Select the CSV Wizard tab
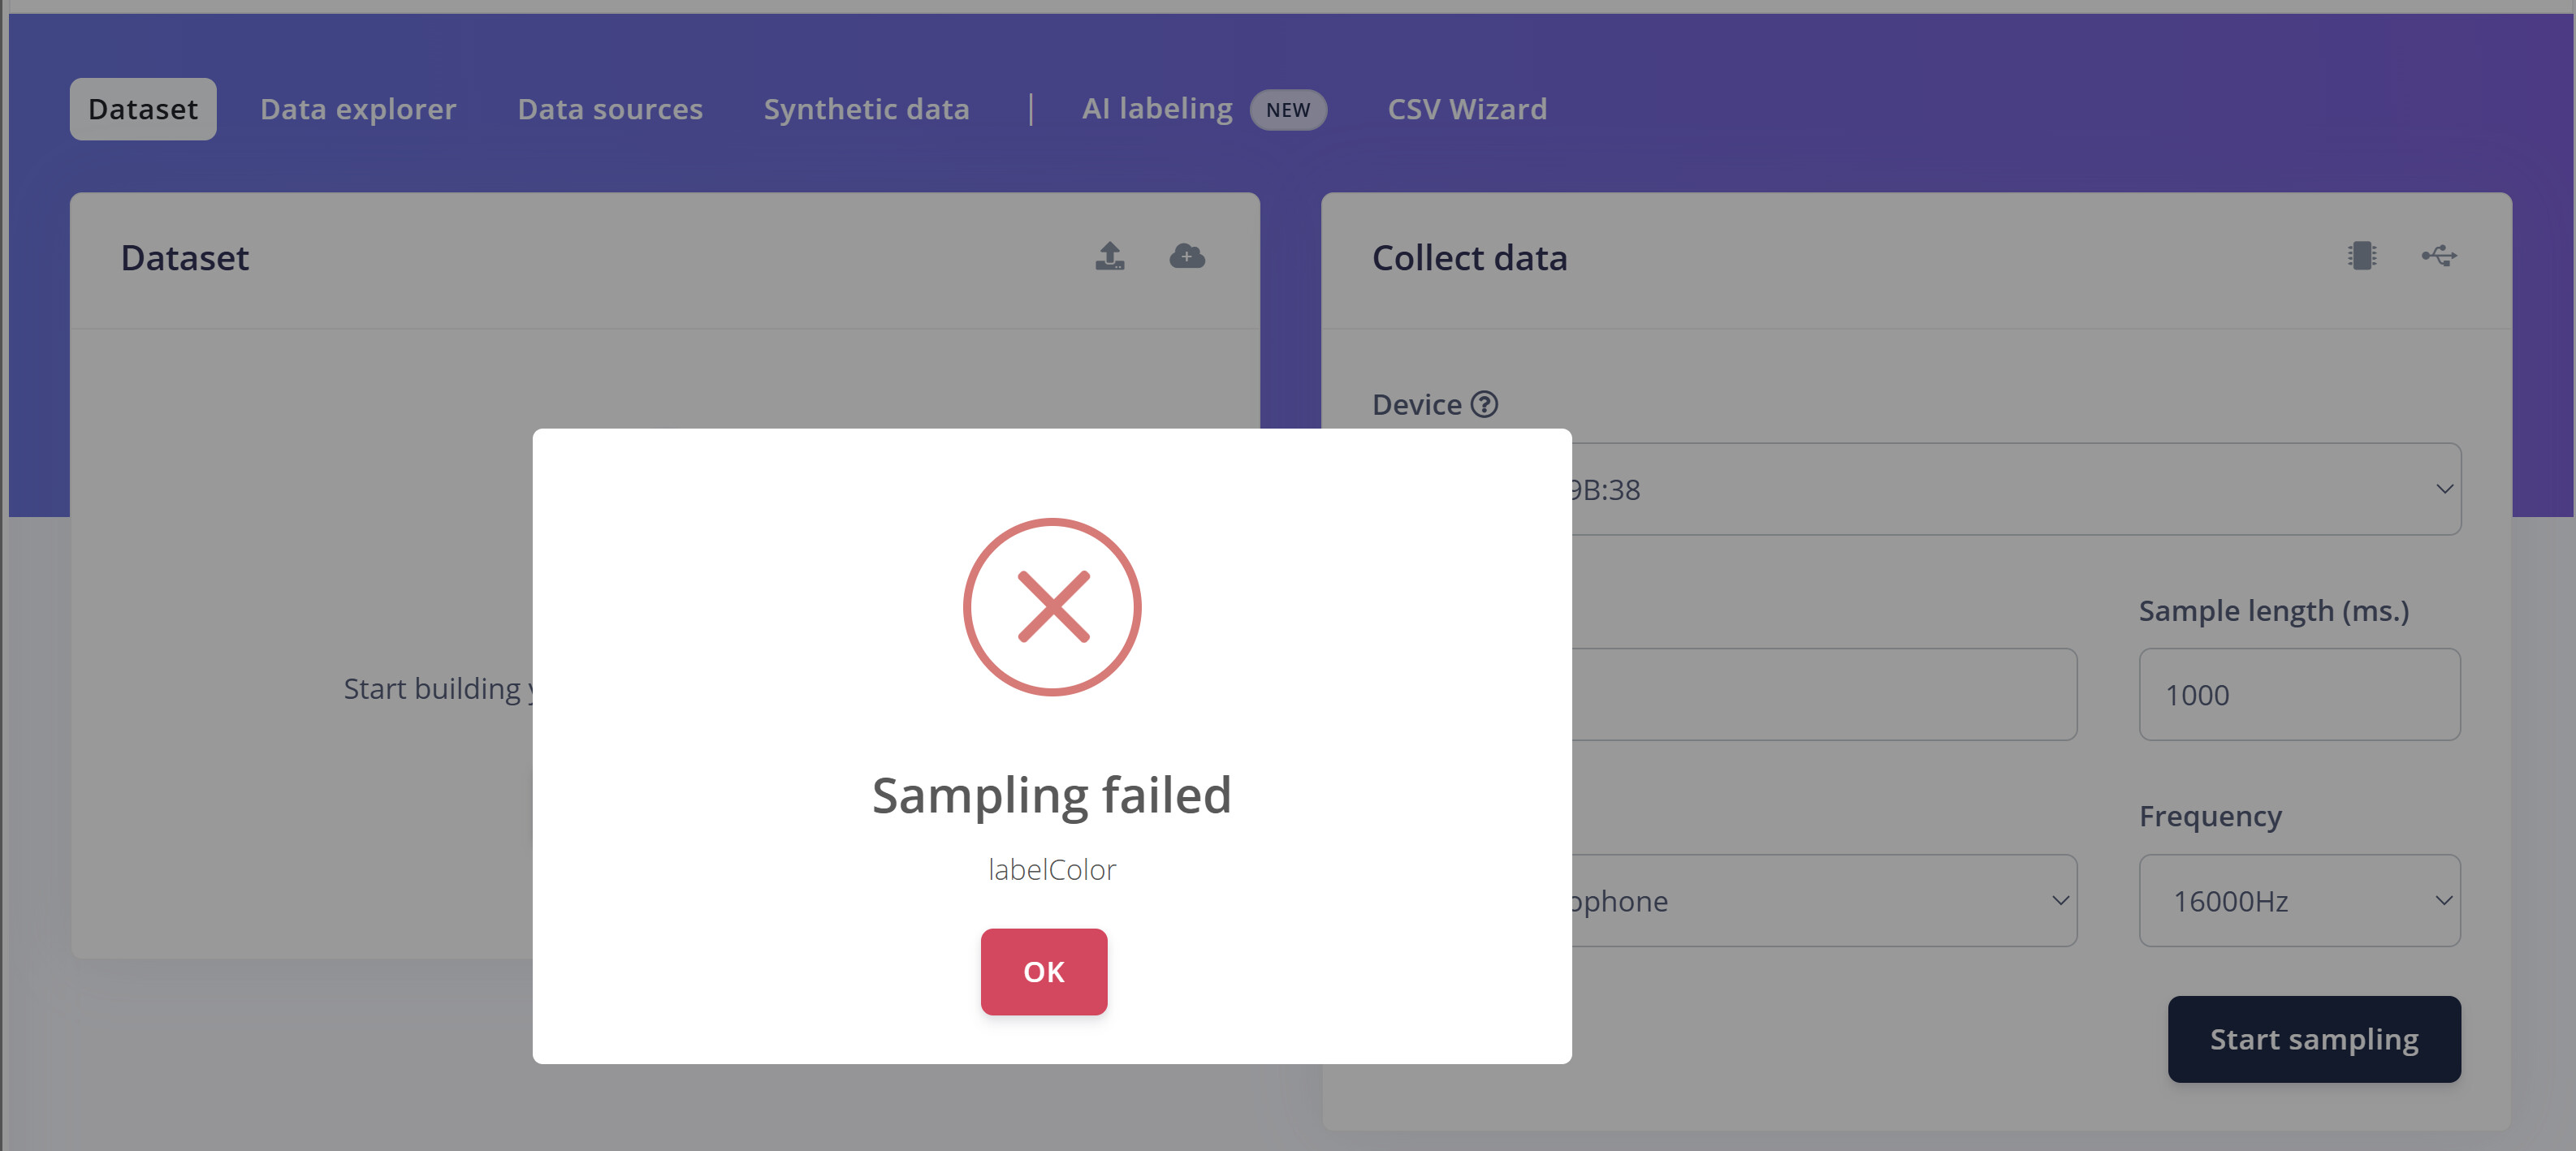Screen dimensions: 2576x1151 pyautogui.click(x=1467, y=109)
